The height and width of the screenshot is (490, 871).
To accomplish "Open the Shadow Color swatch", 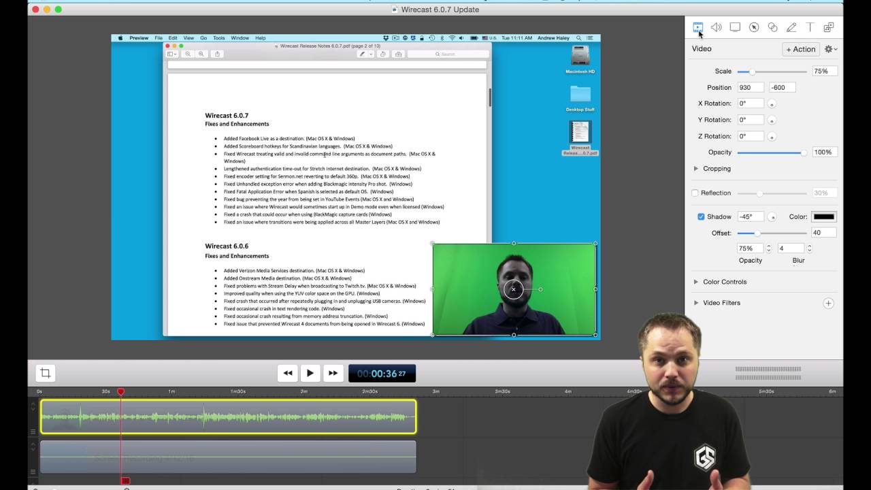I will [x=824, y=216].
